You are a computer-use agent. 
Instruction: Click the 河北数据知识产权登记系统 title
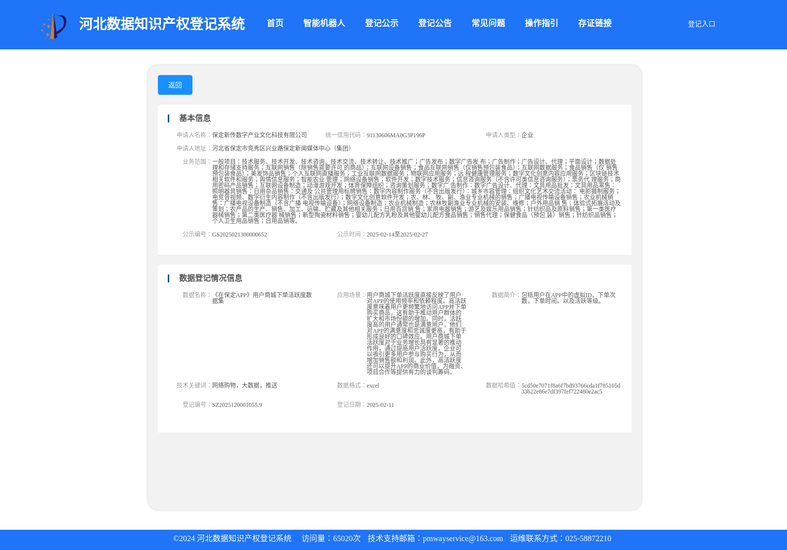tap(162, 24)
